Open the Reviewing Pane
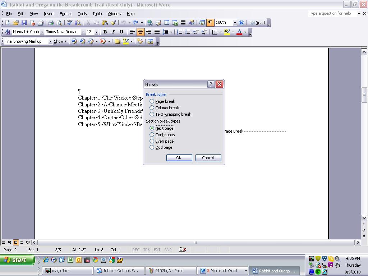Screen dimensions: 368x276 click(150, 41)
